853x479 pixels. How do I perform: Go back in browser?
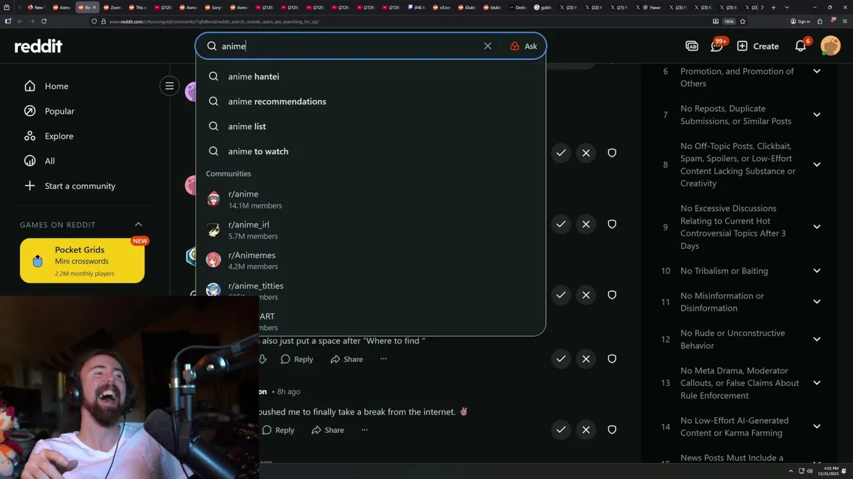(20, 21)
